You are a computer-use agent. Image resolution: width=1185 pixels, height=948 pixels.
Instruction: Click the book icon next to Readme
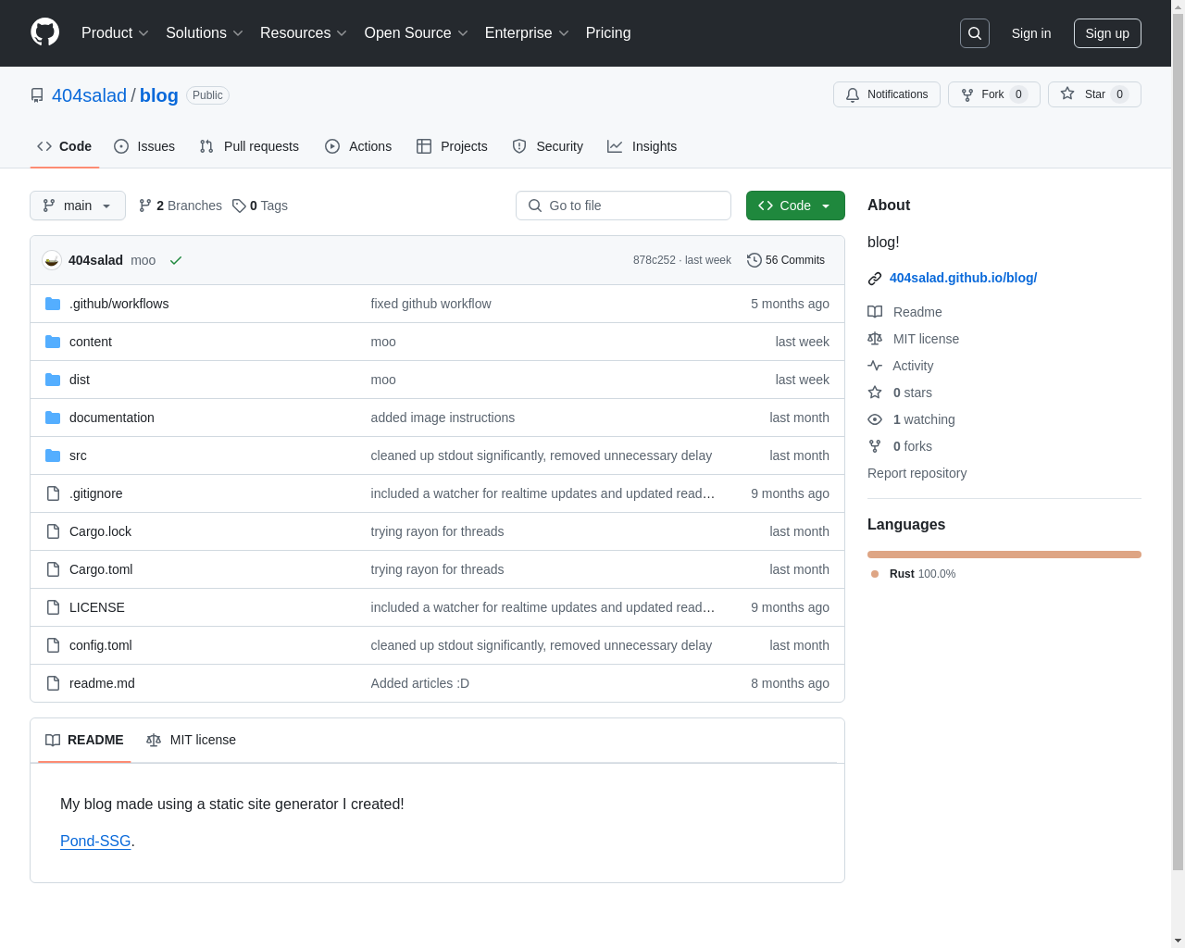pos(875,312)
